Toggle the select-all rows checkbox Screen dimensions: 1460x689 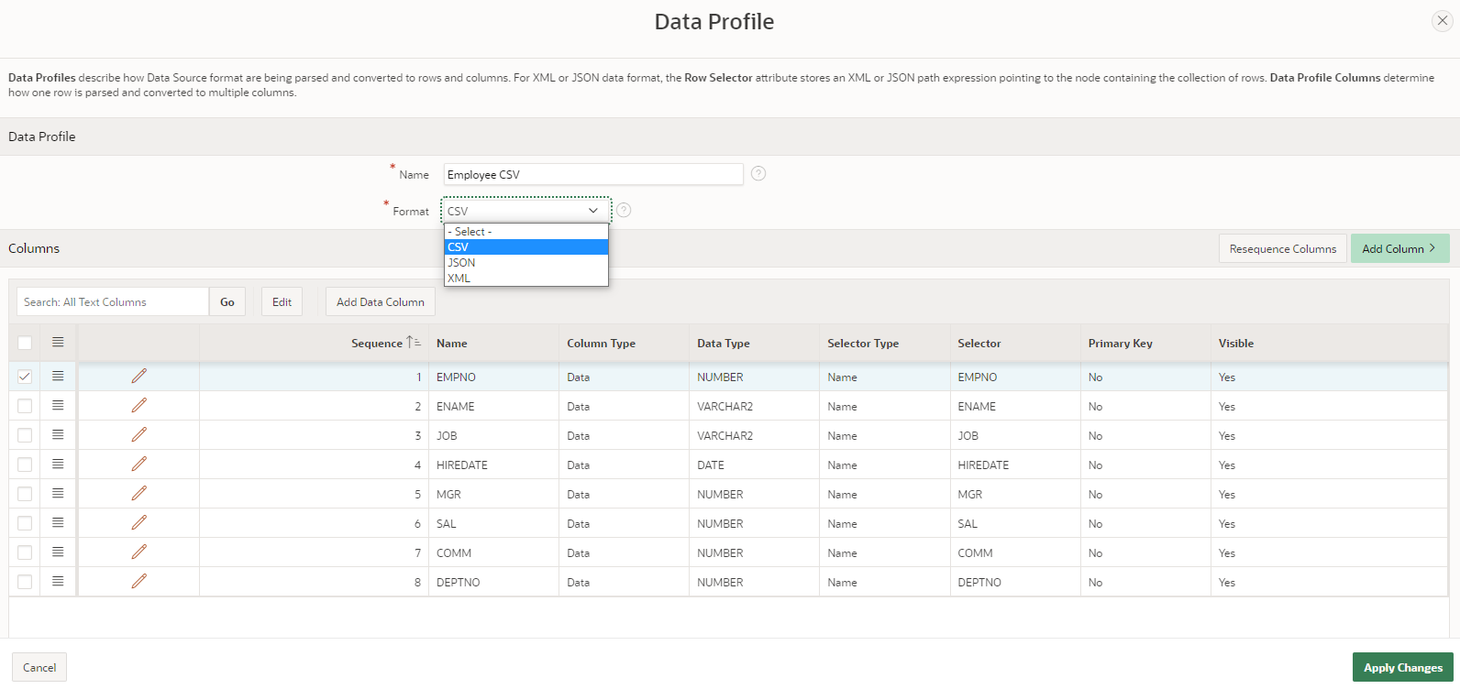(25, 343)
